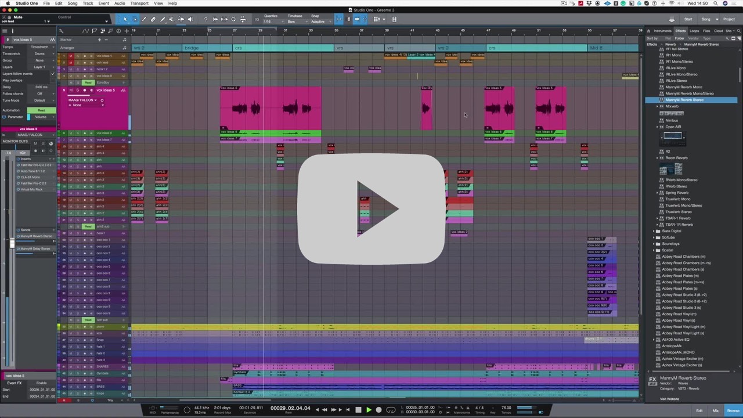Toggle the Loop transport button
This screenshot has width=743, height=418.
coord(391,410)
